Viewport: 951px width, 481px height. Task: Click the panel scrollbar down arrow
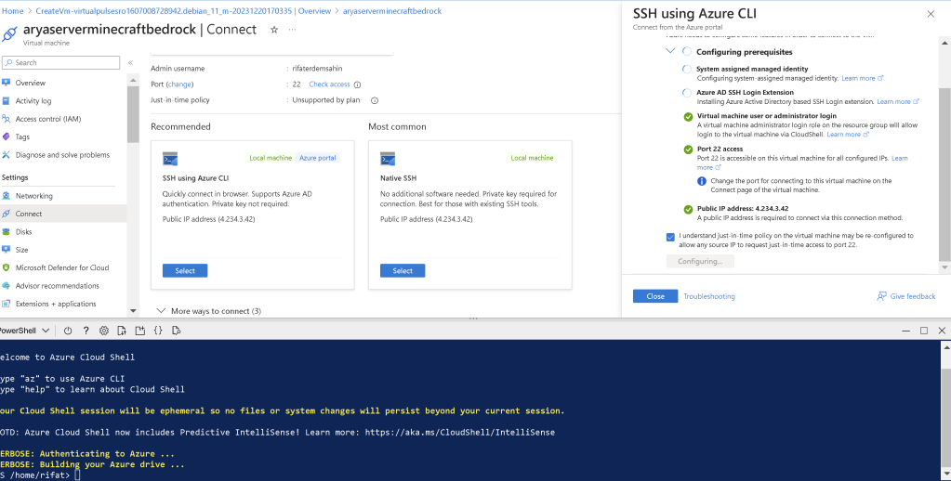944,267
